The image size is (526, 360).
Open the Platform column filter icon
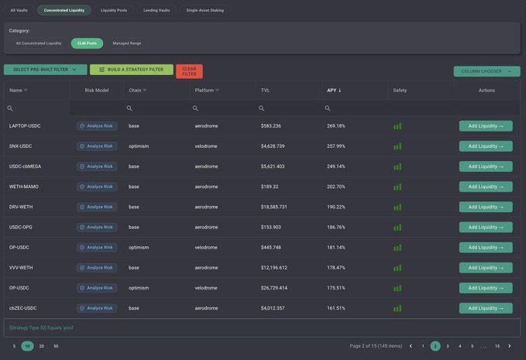[x=217, y=90]
